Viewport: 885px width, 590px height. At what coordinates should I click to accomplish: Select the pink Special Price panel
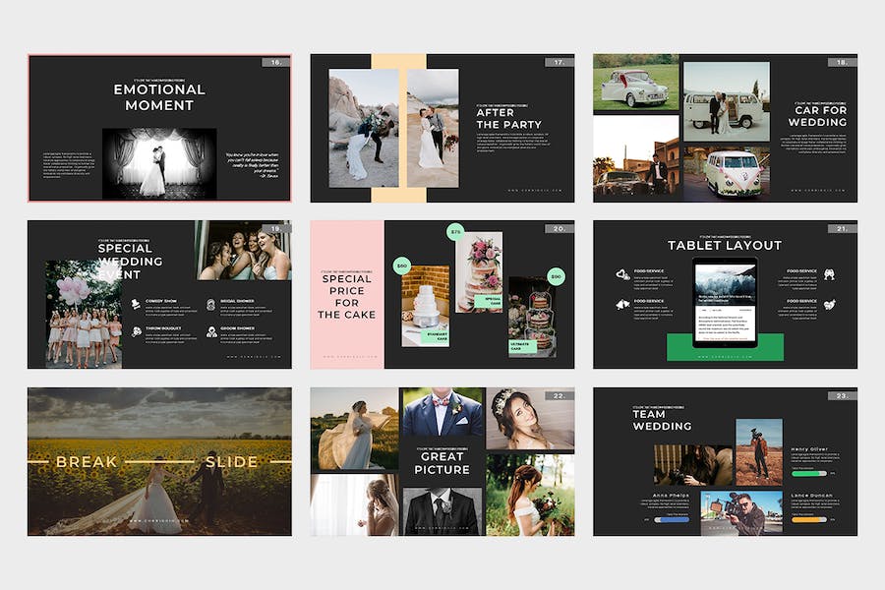pyautogui.click(x=347, y=294)
